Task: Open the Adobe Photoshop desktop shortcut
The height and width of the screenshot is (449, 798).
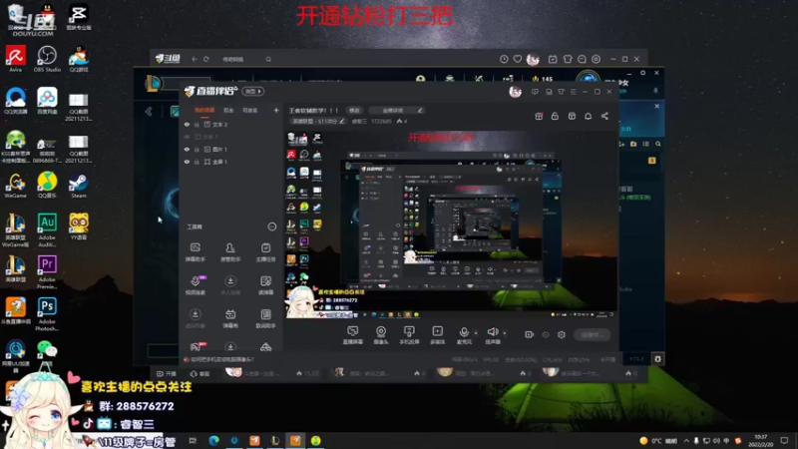Action: (47, 314)
